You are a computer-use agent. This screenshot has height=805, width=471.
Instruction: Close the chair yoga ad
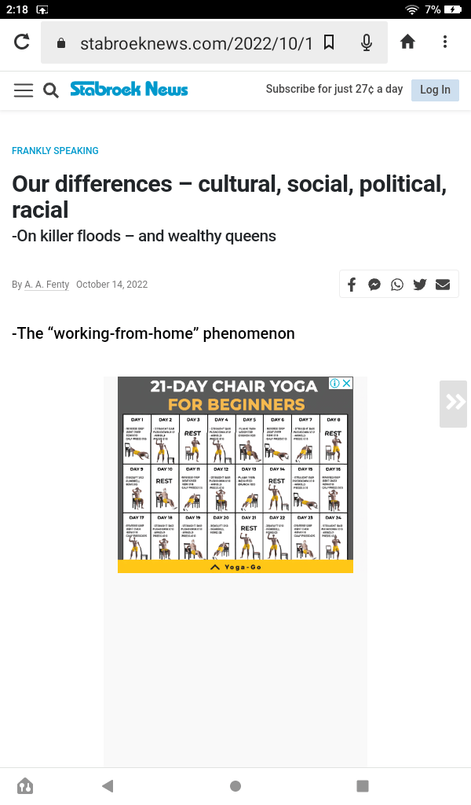click(346, 384)
